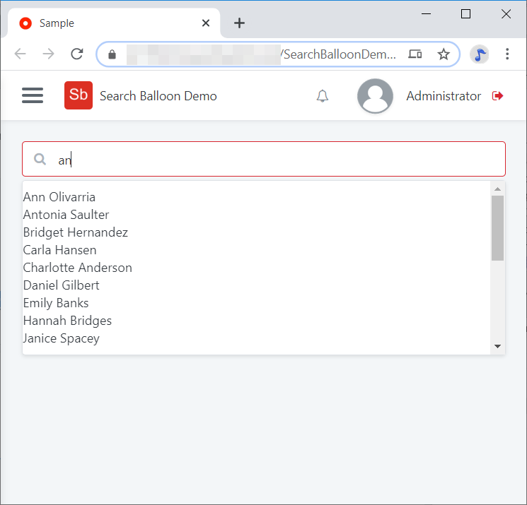This screenshot has width=527, height=505.
Task: Click the red Sb app logo
Action: 78,95
